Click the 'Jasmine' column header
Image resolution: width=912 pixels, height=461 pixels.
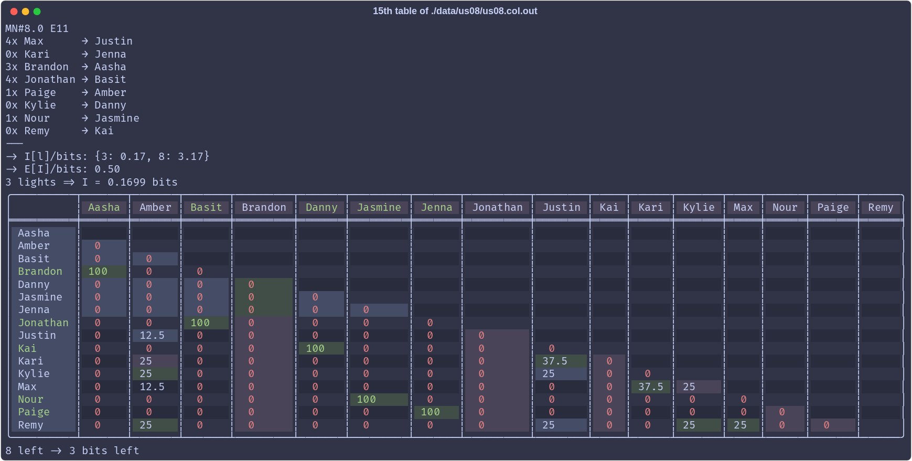[379, 207]
